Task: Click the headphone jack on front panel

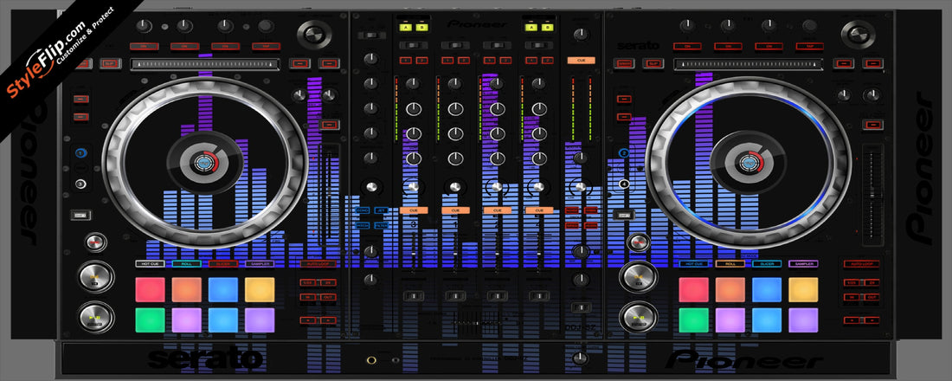Action: [371, 360]
